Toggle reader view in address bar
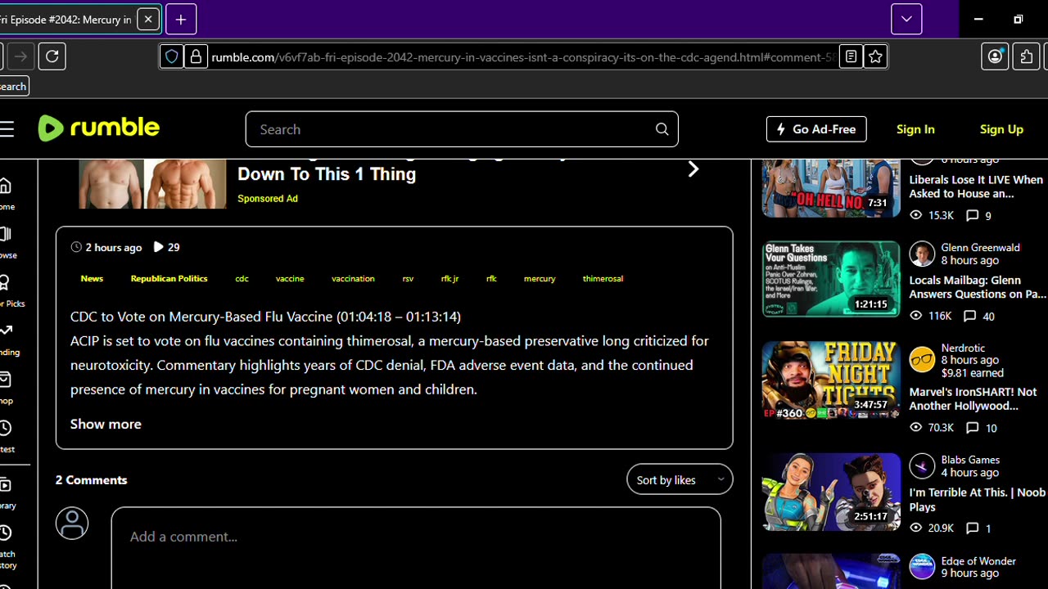Viewport: 1048px width, 589px height. (x=851, y=56)
